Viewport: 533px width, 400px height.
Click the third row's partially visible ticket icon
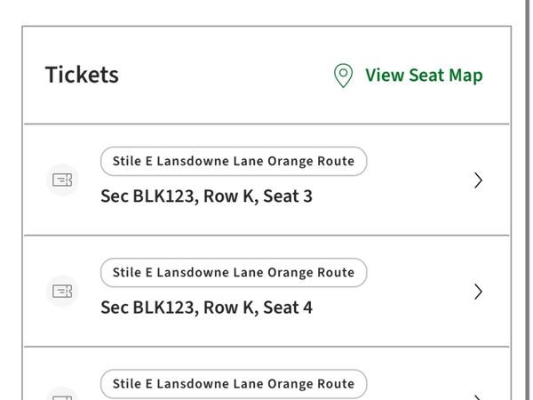(61, 395)
